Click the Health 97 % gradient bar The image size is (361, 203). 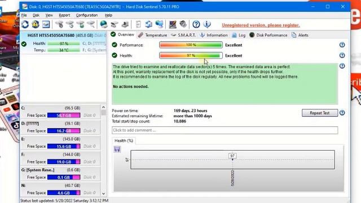191,55
